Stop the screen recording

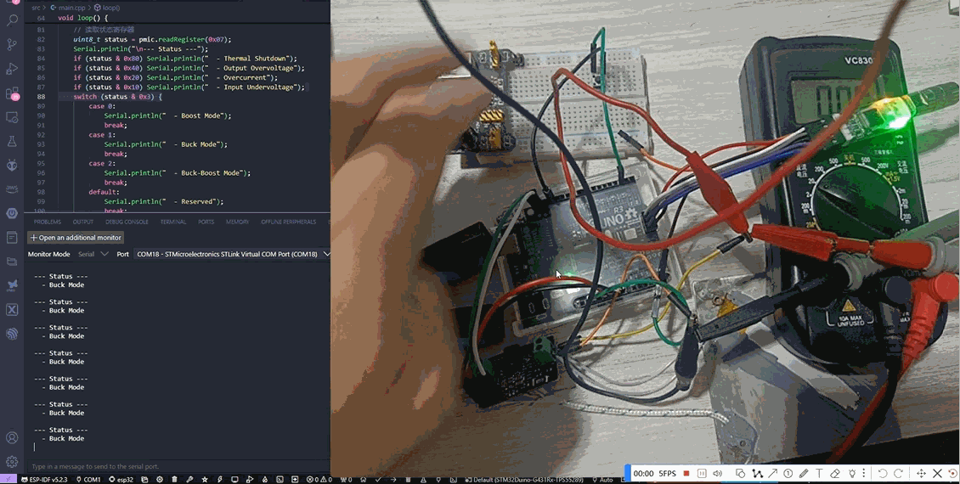(686, 473)
